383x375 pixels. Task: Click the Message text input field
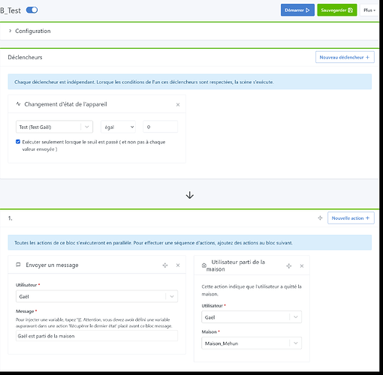pos(97,336)
